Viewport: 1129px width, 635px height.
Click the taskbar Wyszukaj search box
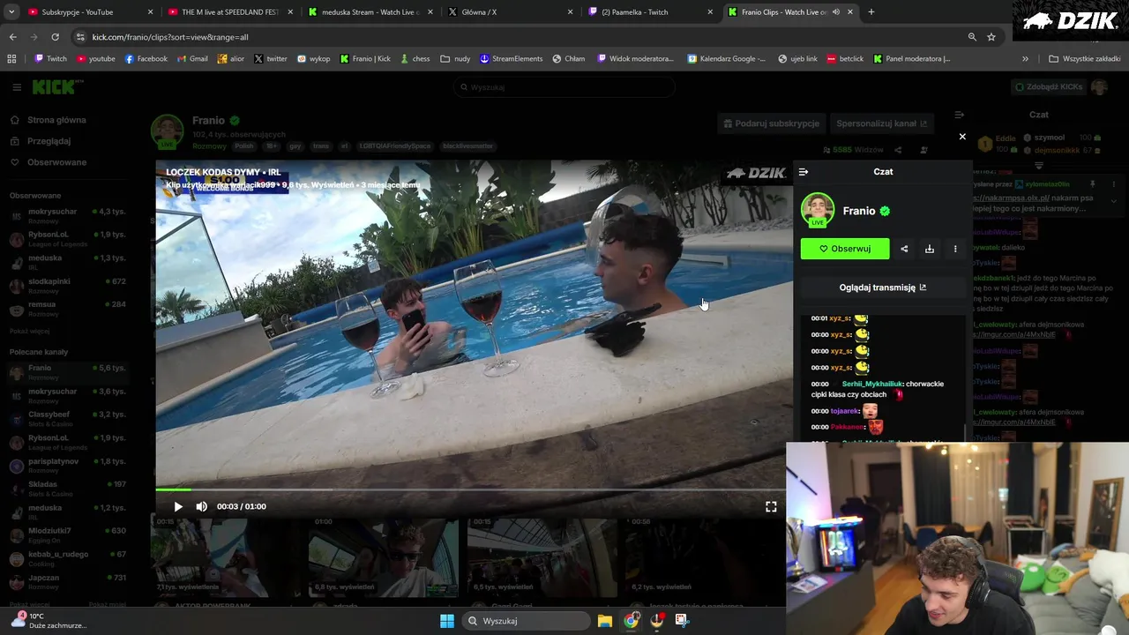pyautogui.click(x=527, y=621)
